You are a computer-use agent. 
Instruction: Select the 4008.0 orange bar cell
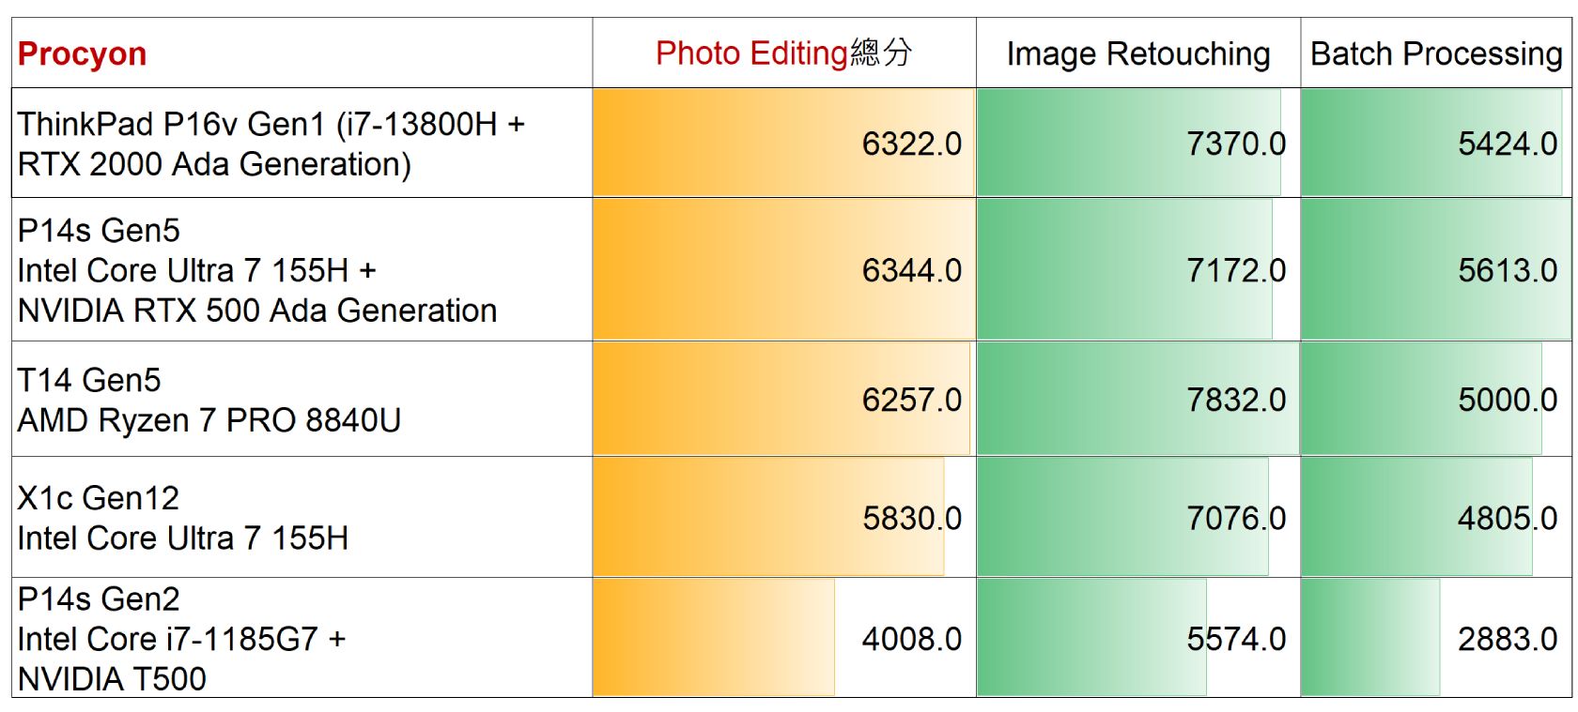784,638
